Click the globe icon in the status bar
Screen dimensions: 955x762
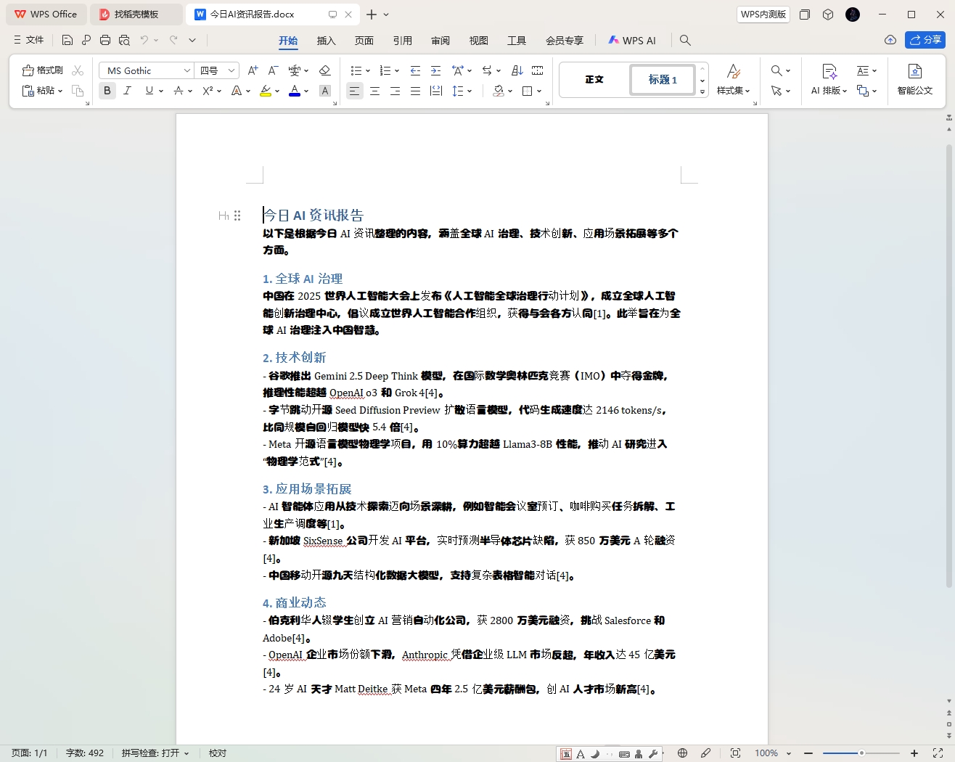[x=682, y=753]
